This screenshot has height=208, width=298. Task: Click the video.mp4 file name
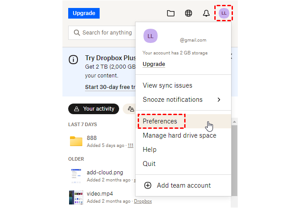coord(100,194)
